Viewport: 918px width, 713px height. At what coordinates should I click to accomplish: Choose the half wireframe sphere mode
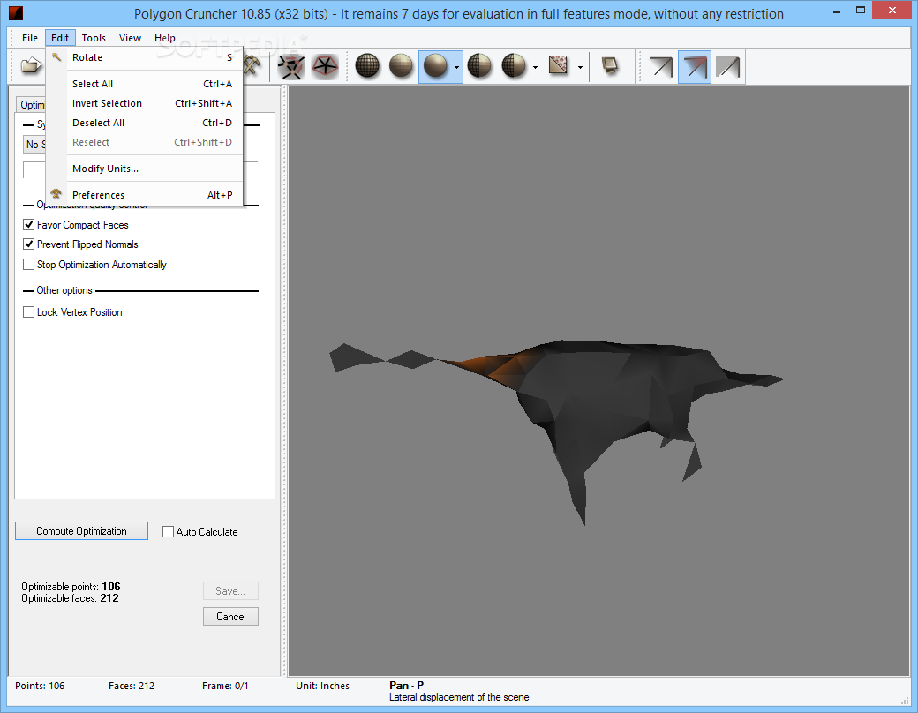[479, 65]
